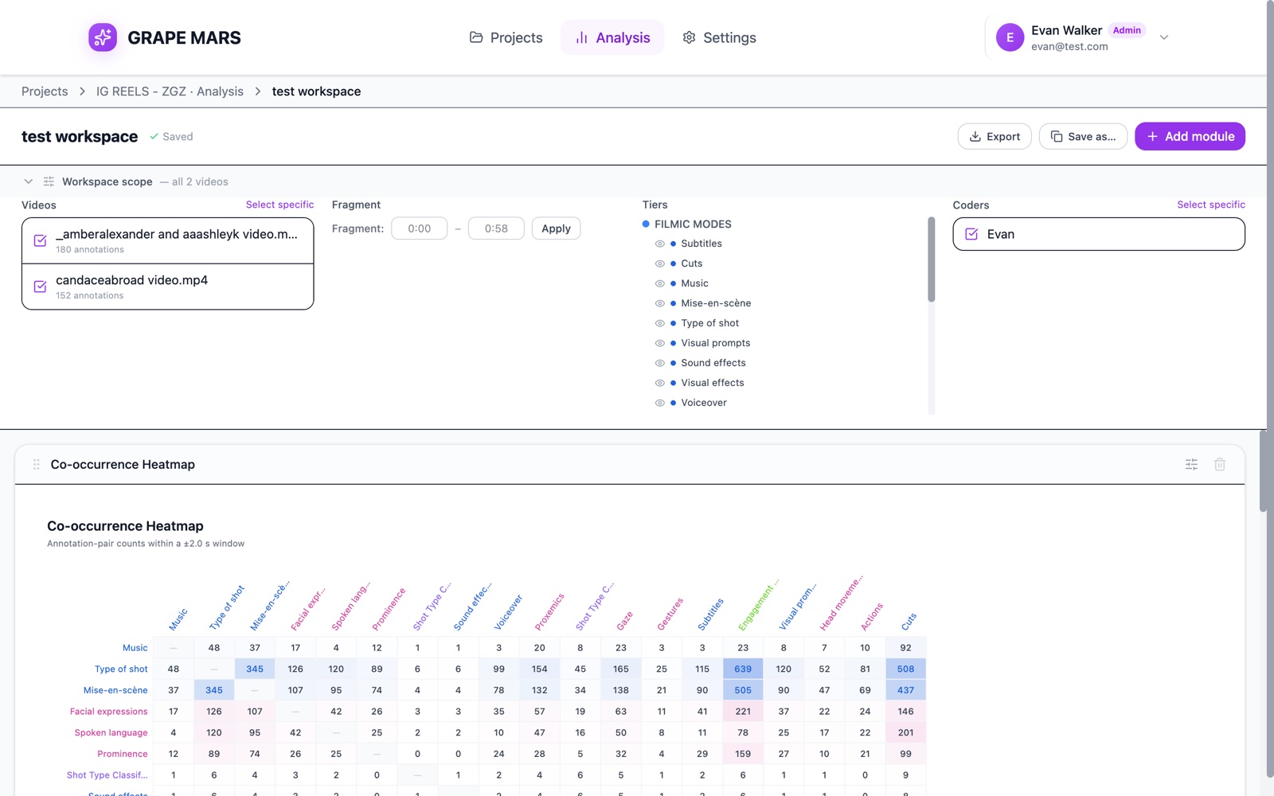Click the fragment end time field

tap(496, 228)
